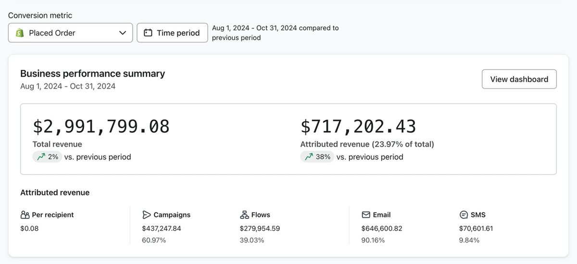Select the total revenue figure $2,991,799.08
577x264 pixels.
point(101,126)
